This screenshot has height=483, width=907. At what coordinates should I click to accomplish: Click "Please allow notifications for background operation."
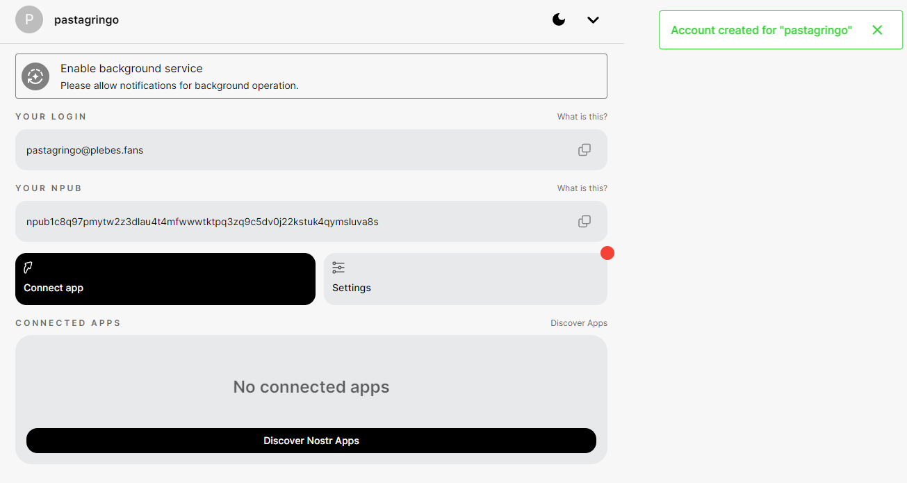179,86
